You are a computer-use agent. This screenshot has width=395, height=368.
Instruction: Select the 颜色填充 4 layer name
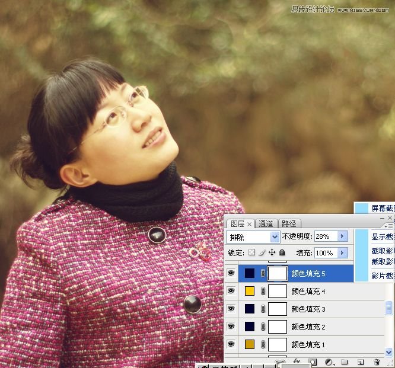click(308, 292)
